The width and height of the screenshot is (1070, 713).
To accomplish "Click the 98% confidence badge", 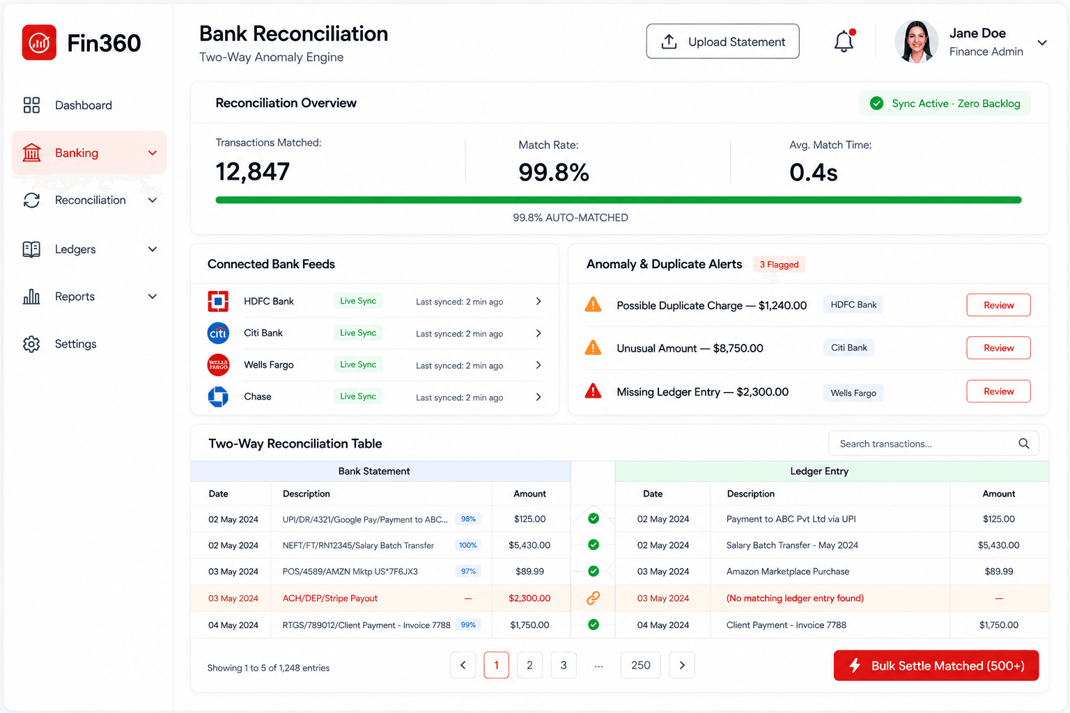I will tap(468, 519).
